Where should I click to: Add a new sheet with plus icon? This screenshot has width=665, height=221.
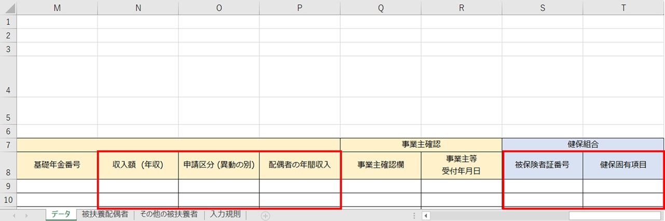click(x=265, y=216)
